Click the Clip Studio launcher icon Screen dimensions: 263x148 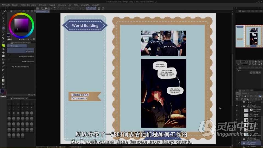[x=38, y=8]
